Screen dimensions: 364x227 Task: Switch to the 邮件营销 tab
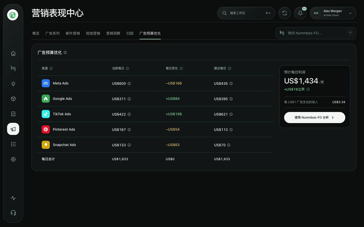click(x=73, y=33)
